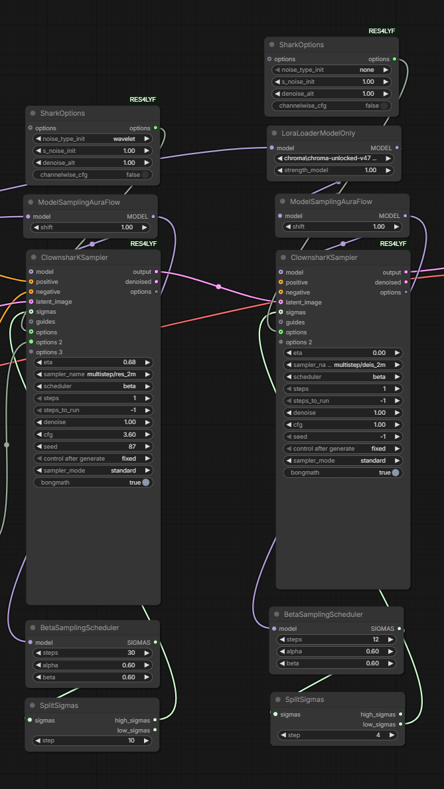Image resolution: width=444 pixels, height=789 pixels.
Task: Increase strength_model with its right arrow
Action: pos(388,170)
